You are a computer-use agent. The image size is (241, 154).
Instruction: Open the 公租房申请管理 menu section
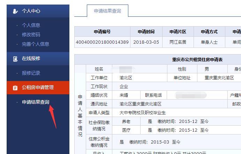(38, 88)
